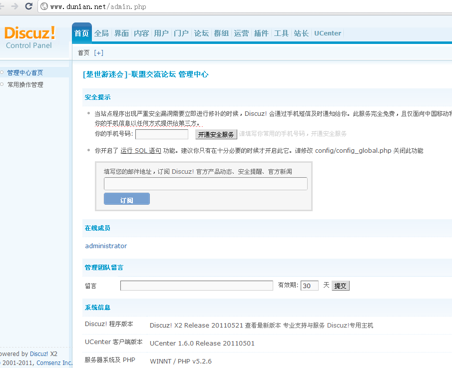Viewport: 452px width, 368px height.
Task: Open the Discuz! link in the footer
Action: point(39,354)
